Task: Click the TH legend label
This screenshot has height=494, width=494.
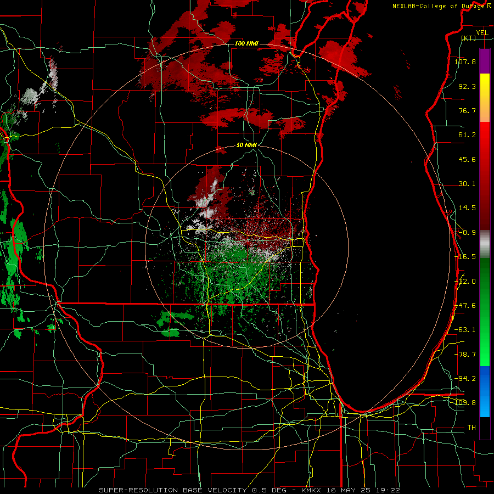Action: [x=471, y=428]
